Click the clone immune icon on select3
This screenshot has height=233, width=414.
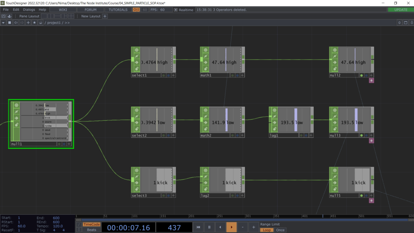pyautogui.click(x=137, y=176)
